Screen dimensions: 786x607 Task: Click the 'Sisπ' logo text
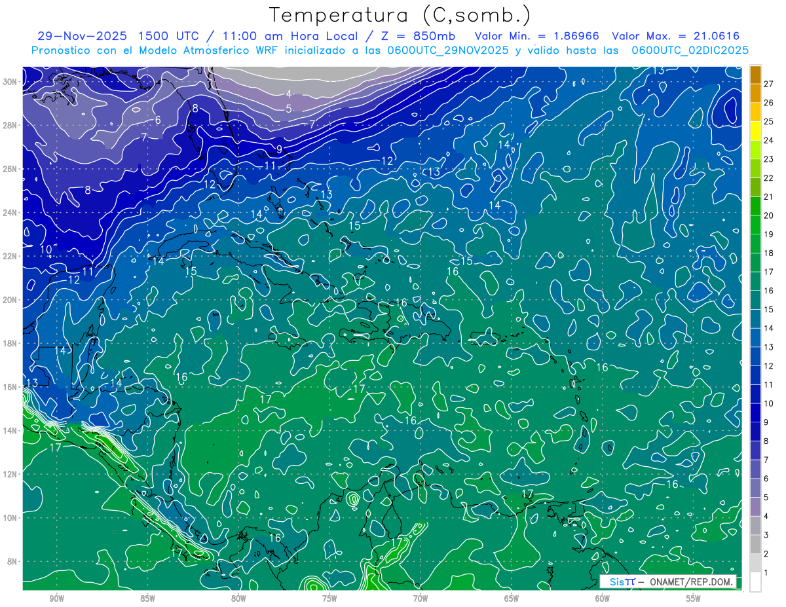tap(622, 581)
